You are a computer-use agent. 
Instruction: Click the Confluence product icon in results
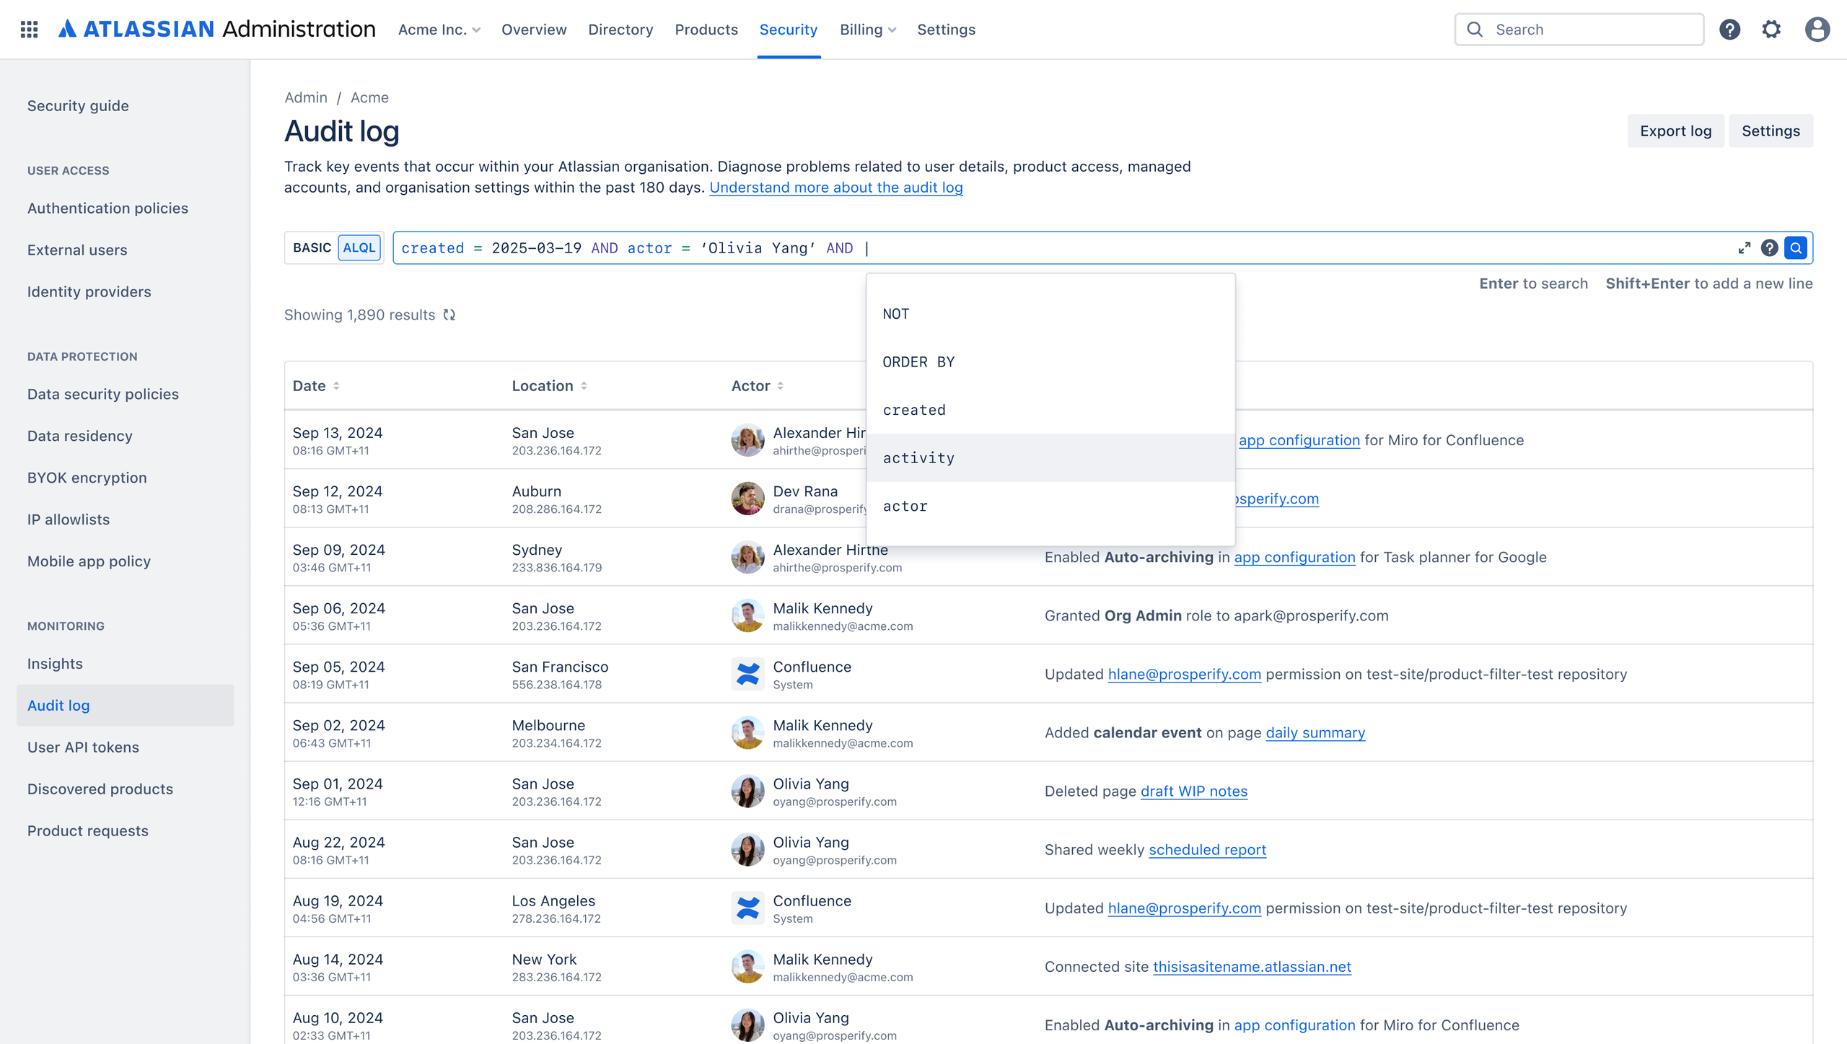(748, 673)
